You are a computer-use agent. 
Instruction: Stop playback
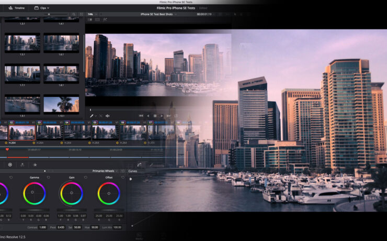155,116
